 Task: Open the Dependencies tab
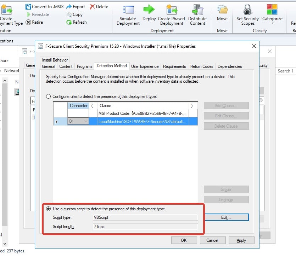[230, 66]
